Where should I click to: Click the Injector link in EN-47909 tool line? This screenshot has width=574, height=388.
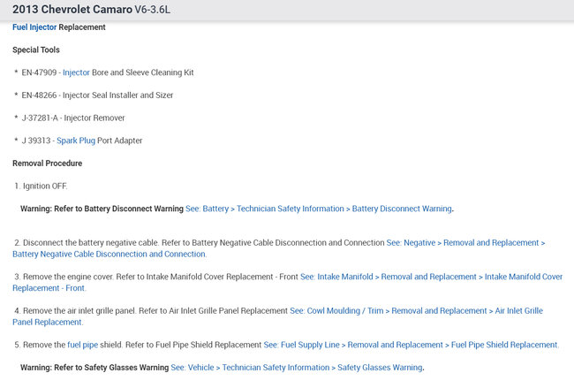pyautogui.click(x=76, y=72)
